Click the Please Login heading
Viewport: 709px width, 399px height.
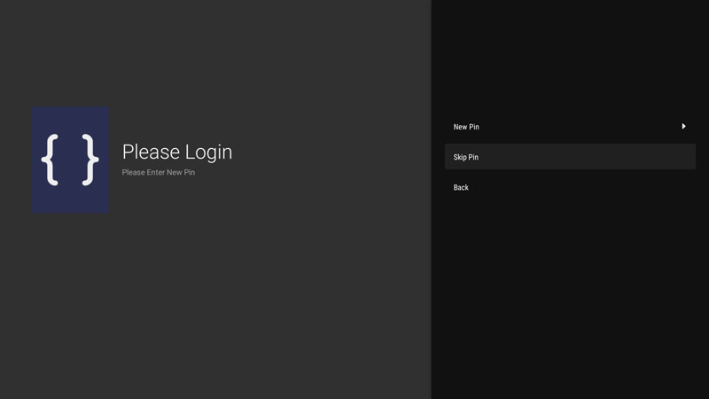click(x=176, y=152)
